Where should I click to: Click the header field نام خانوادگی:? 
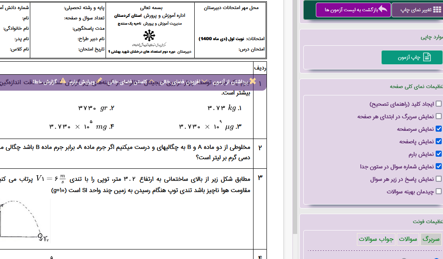tap(16, 28)
